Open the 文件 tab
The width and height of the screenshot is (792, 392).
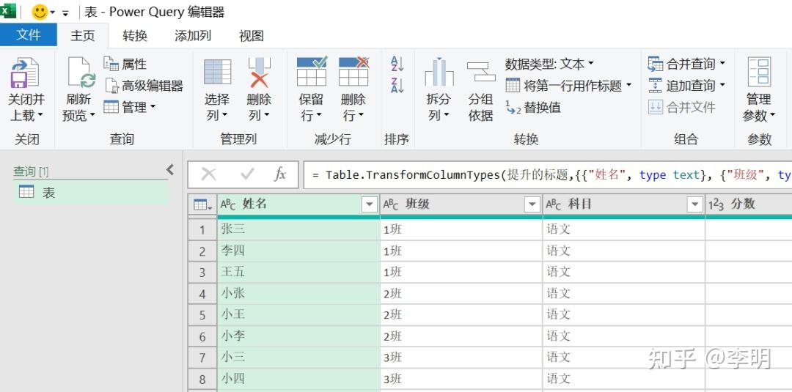pos(29,36)
